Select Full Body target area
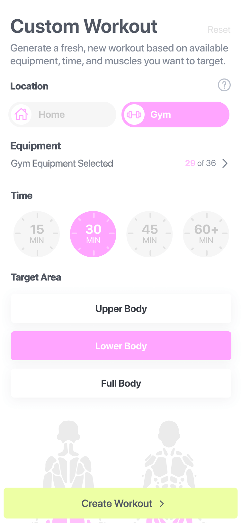The height and width of the screenshot is (523, 241). [121, 383]
